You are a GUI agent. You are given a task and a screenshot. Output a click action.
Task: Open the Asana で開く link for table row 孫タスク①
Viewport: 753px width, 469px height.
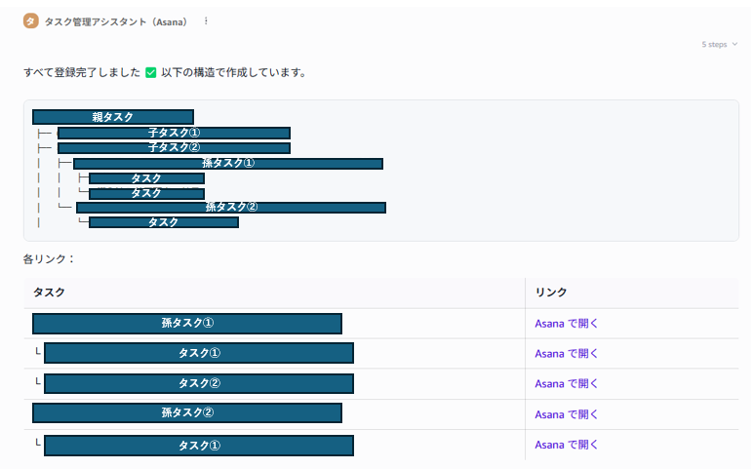[566, 324]
